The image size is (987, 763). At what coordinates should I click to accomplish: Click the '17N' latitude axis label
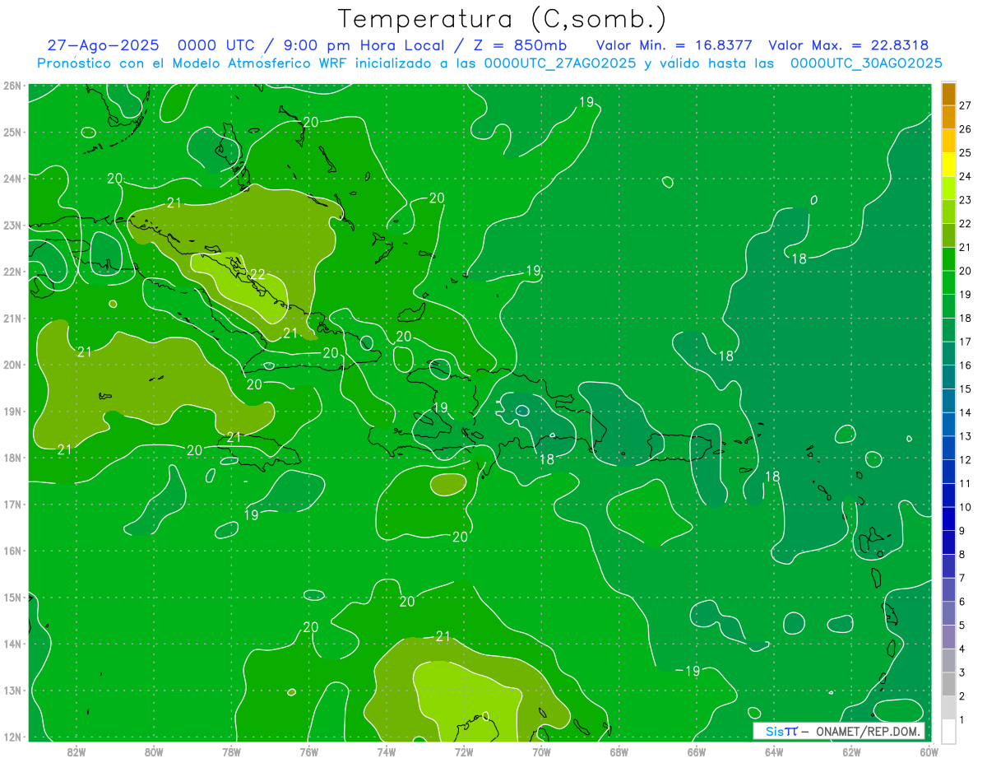click(12, 504)
